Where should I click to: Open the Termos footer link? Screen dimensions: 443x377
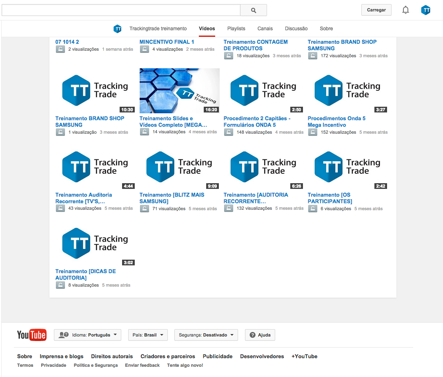tap(25, 365)
